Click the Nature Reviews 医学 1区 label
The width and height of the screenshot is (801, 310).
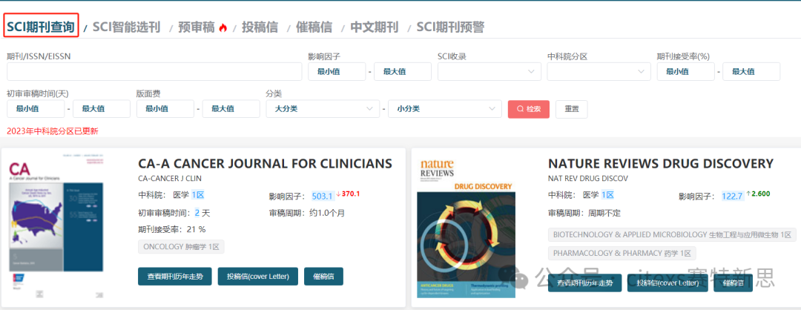[x=599, y=194]
